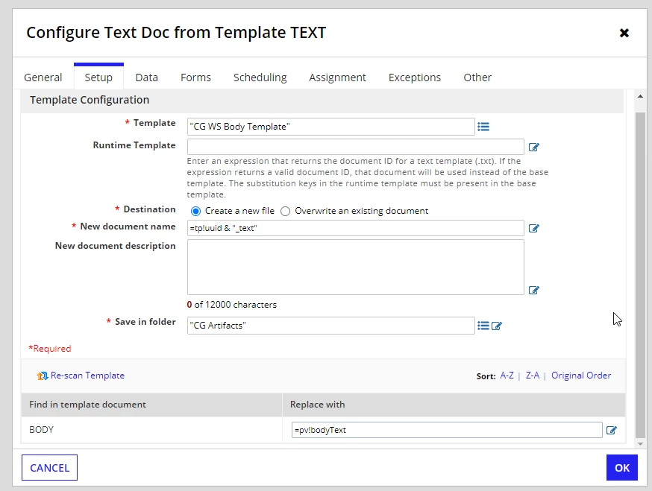Screen dimensions: 652x491
Task: Sort substitution keys Z-A
Action: click(x=533, y=376)
